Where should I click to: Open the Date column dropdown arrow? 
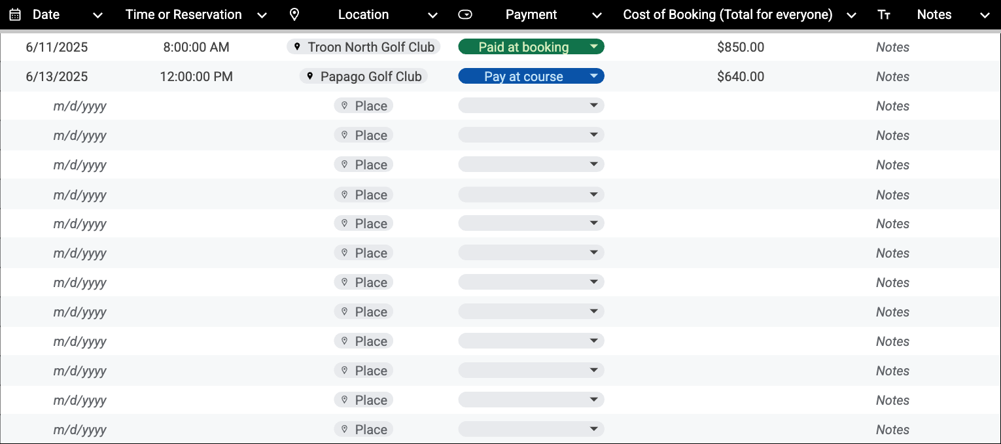point(97,15)
